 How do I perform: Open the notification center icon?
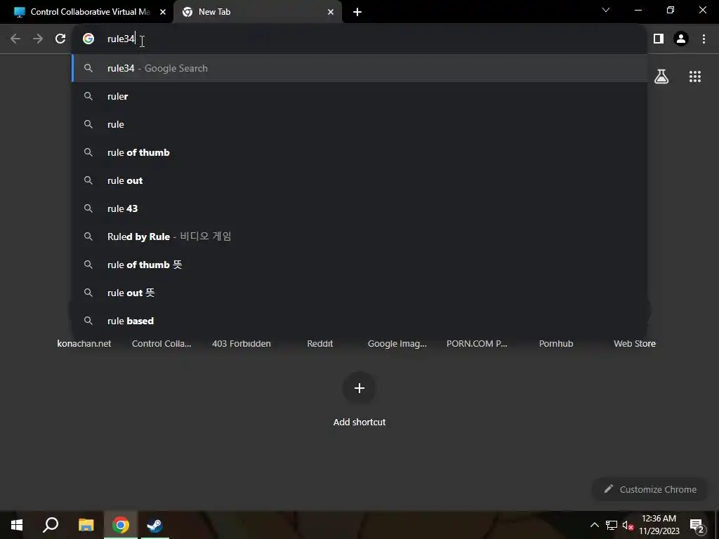click(697, 525)
